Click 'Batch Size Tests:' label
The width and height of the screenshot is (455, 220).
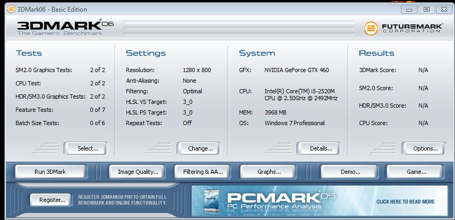point(37,123)
